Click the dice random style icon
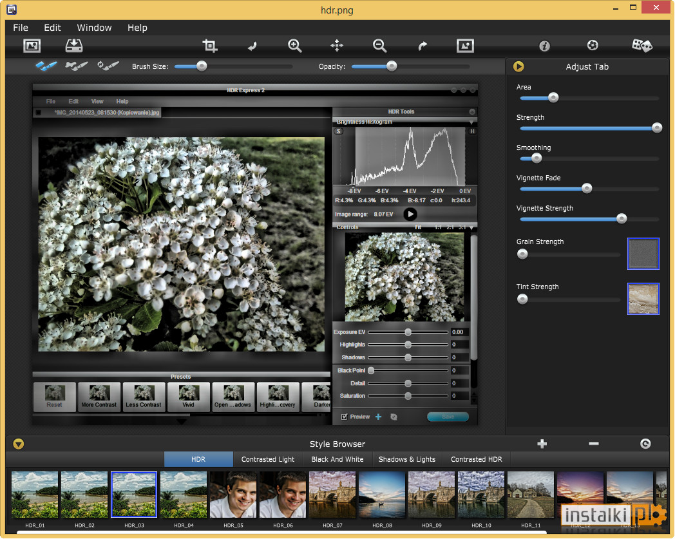This screenshot has height=539, width=675. (642, 45)
